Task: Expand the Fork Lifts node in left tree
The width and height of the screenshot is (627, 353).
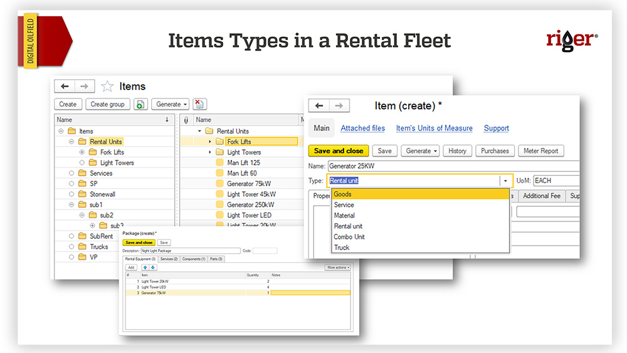Action: [x=82, y=152]
